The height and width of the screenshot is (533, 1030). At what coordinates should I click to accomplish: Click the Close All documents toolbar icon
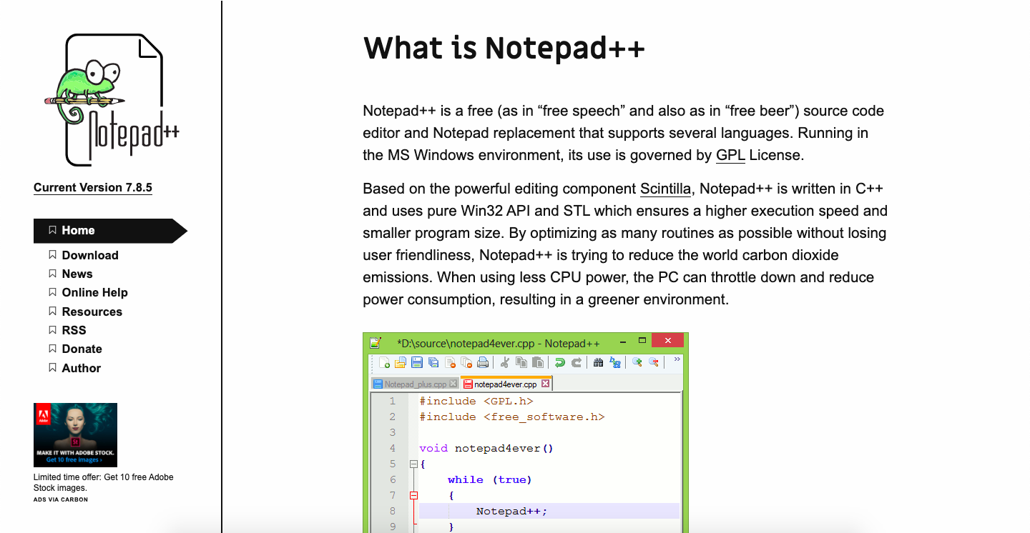(x=466, y=362)
